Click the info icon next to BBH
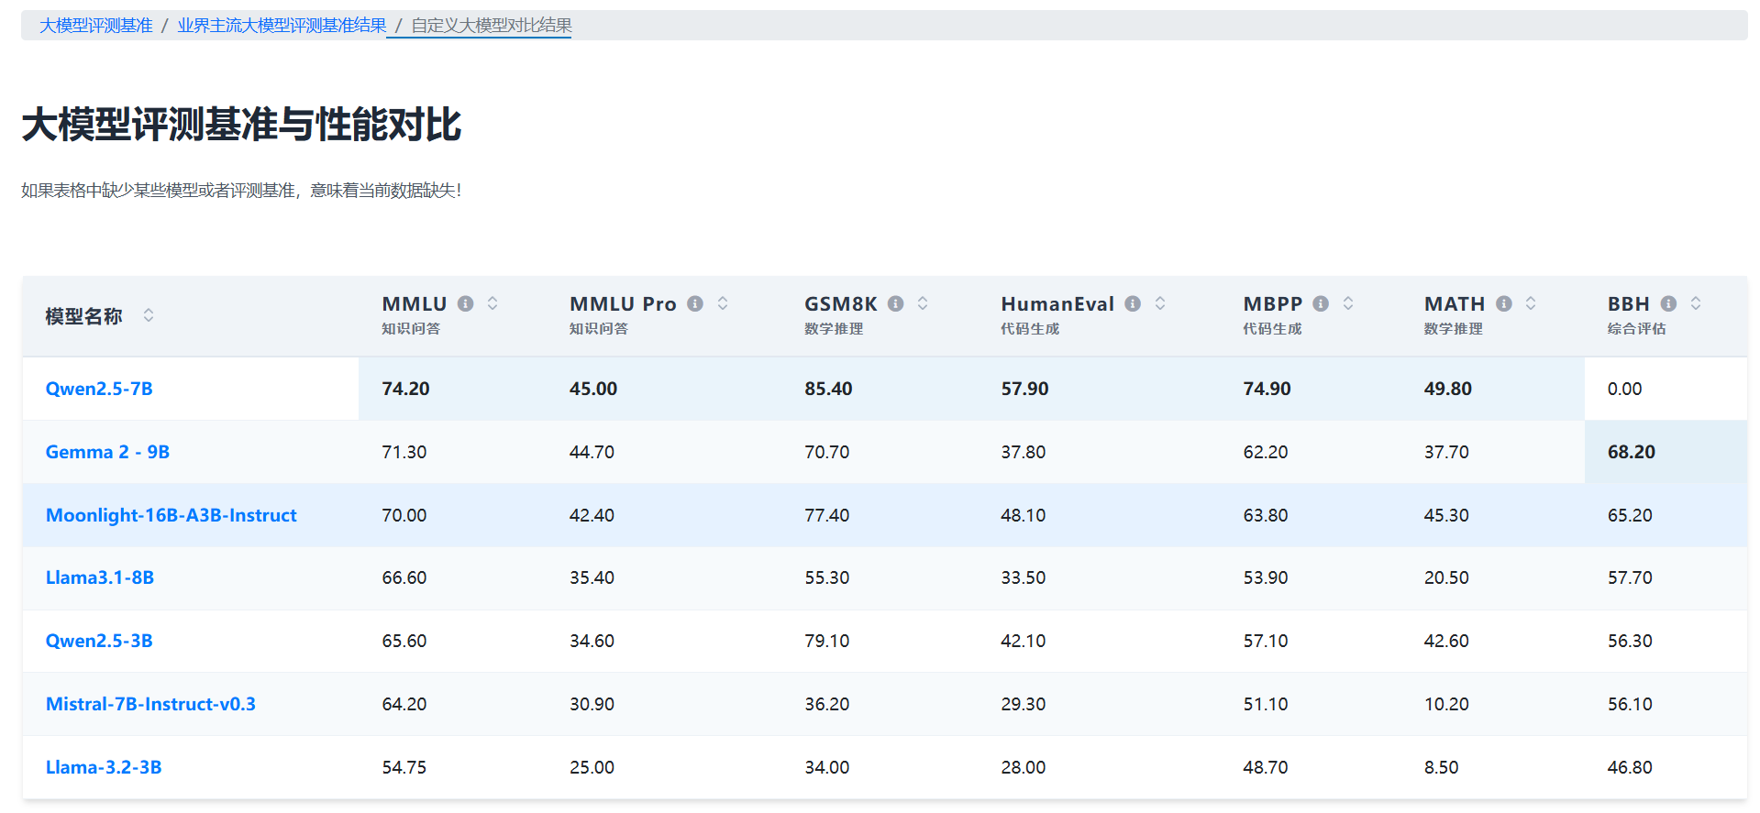Image resolution: width=1760 pixels, height=813 pixels. click(x=1668, y=303)
